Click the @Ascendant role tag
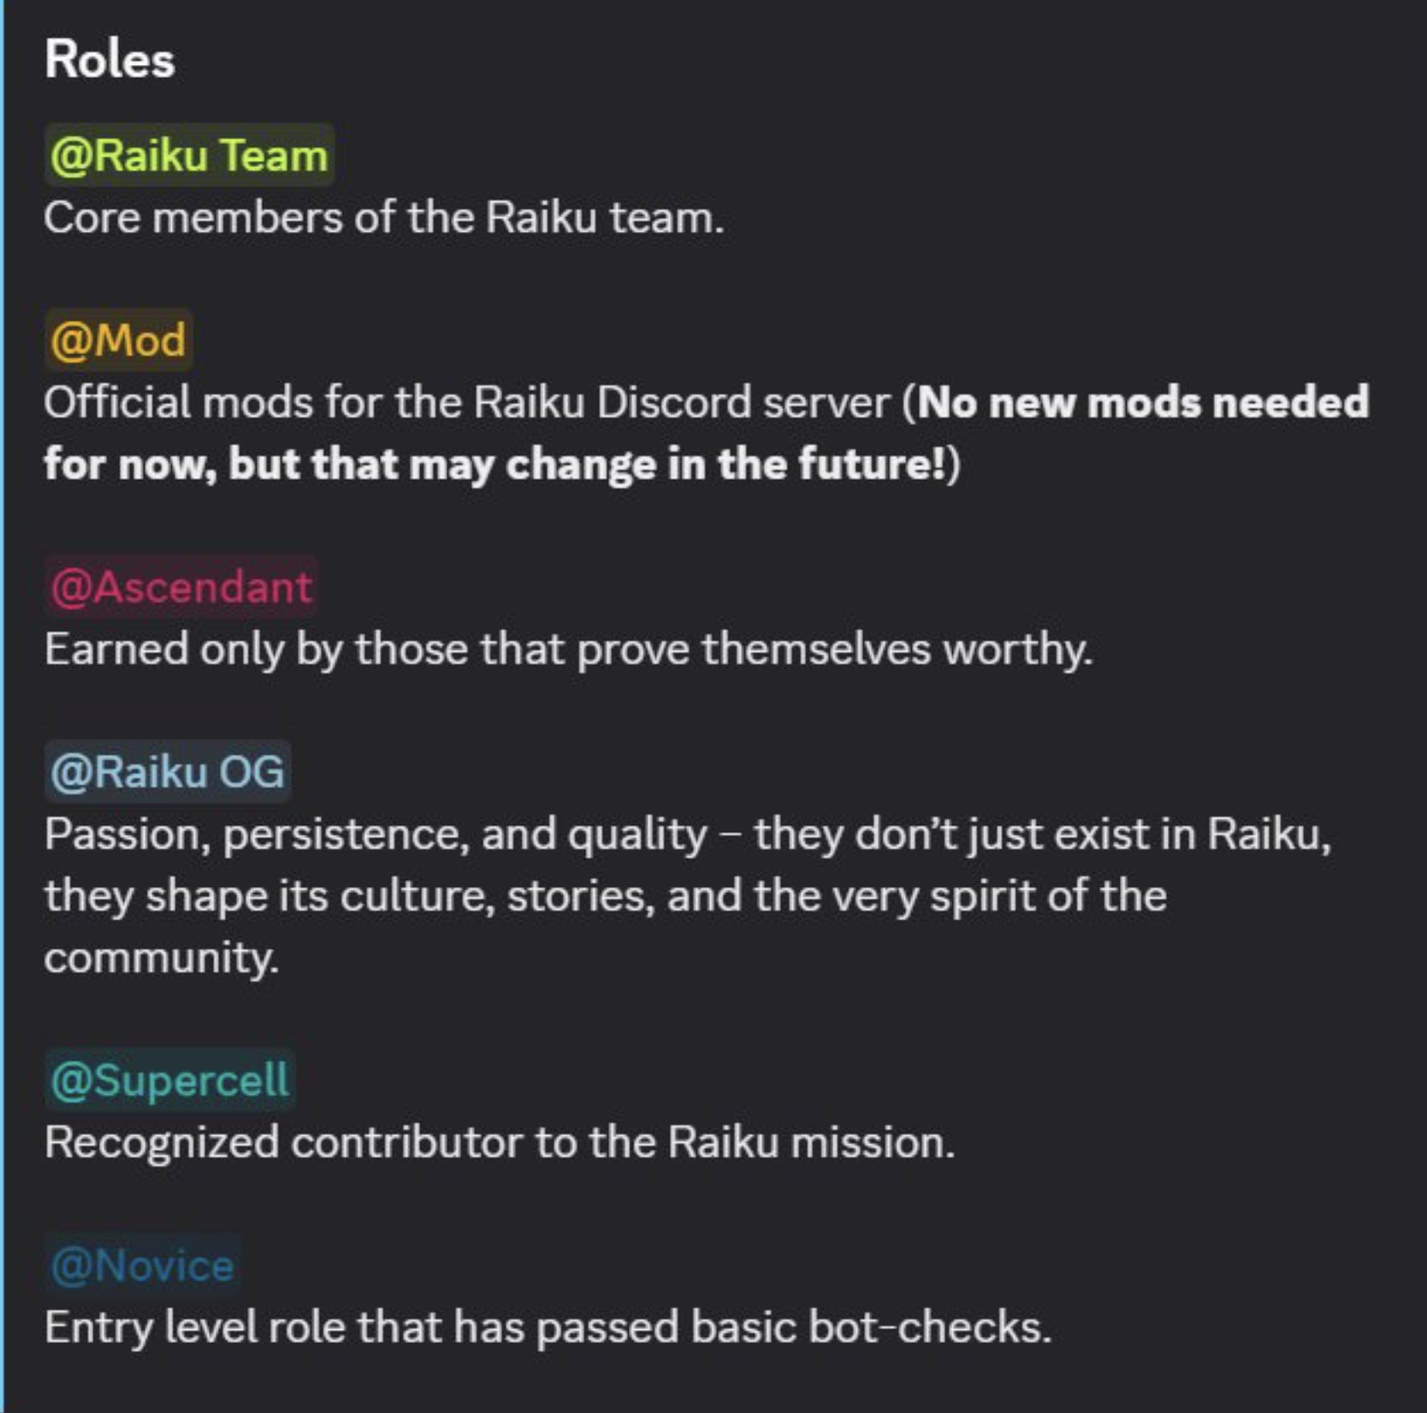1427x1413 pixels. [x=181, y=587]
